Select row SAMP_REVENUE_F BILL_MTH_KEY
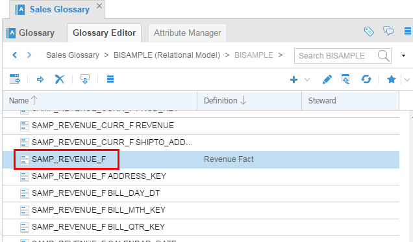413x242 pixels. pos(201,210)
